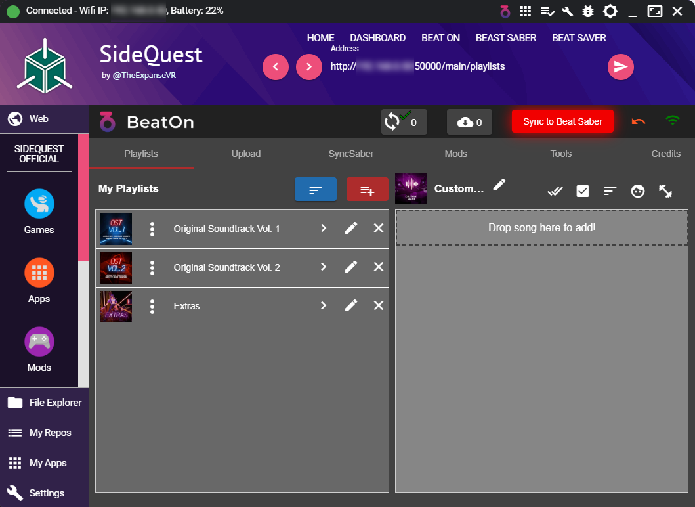Screen dimensions: 695x507
Task: Open the BEAST SABER link
Action: pos(506,38)
